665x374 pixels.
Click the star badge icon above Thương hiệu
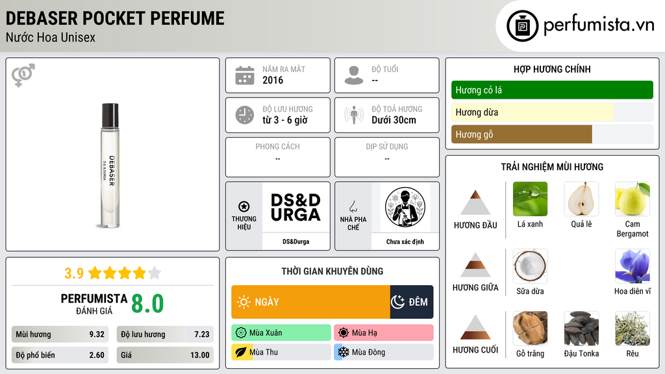(x=244, y=206)
